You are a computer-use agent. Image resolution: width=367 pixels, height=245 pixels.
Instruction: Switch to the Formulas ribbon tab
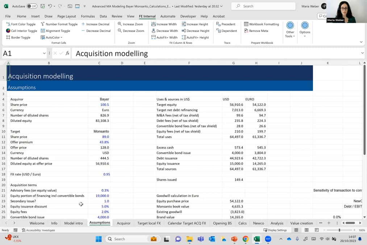point(88,16)
